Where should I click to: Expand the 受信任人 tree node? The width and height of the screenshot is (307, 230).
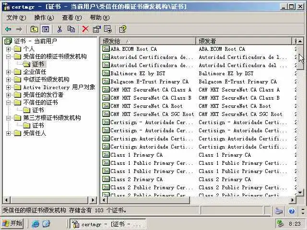pos(8,133)
